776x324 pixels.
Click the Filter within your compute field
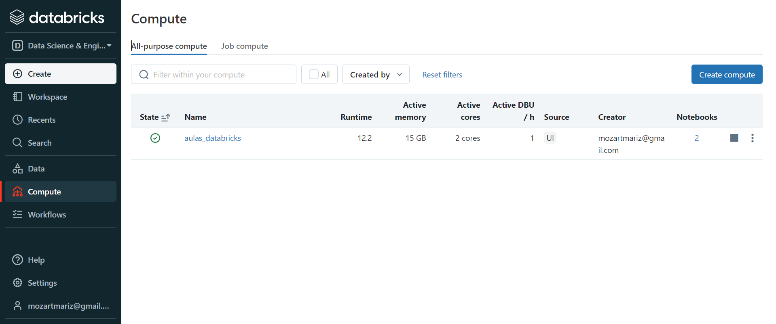pos(214,74)
